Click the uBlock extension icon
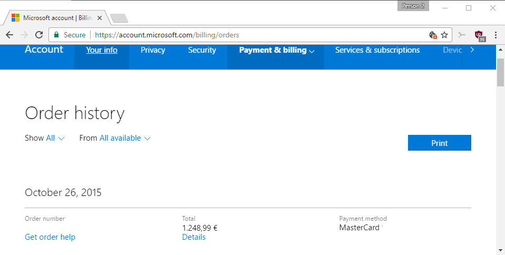Screen dimensions: 505x255 click(x=479, y=35)
